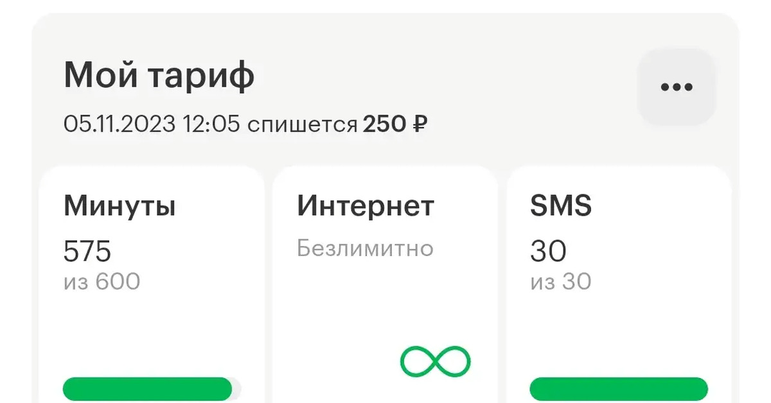Click the SMS green progress bar

click(x=619, y=389)
